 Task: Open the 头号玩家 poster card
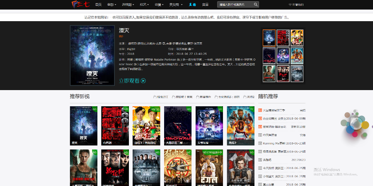209,126
